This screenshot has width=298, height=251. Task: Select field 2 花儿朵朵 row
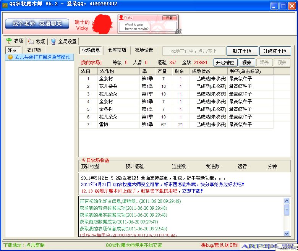176,86
